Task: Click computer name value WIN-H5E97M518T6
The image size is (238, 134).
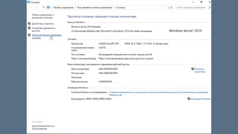Action: point(108,69)
